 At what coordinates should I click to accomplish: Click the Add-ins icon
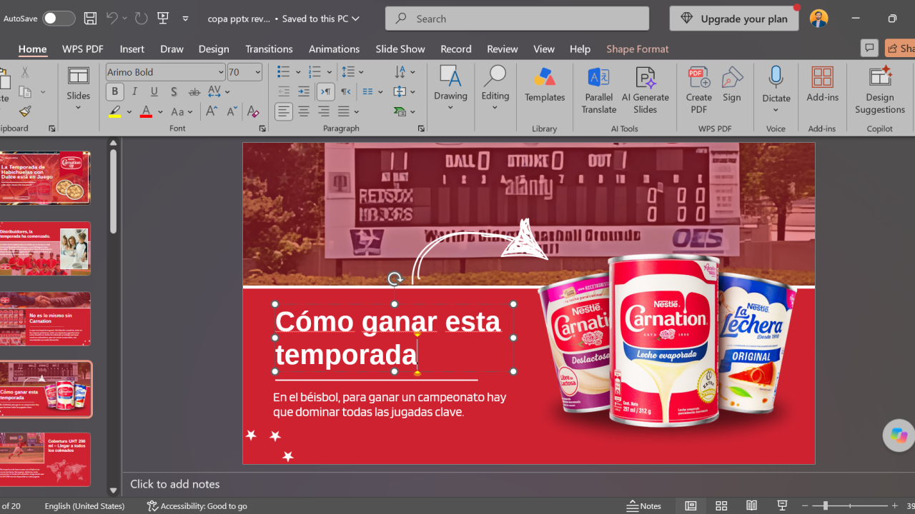(822, 85)
